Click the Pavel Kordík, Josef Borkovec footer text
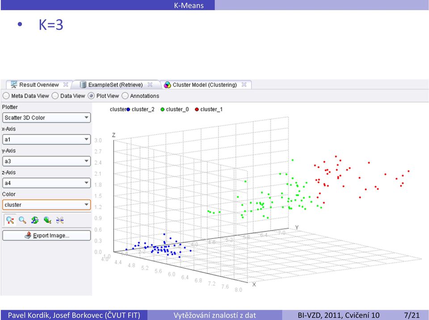The image size is (429, 320). 74,316
